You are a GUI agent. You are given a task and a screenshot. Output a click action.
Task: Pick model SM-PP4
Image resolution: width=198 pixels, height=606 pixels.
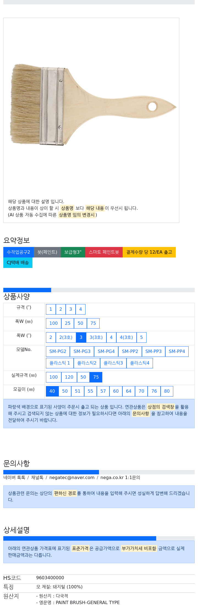coord(177,352)
